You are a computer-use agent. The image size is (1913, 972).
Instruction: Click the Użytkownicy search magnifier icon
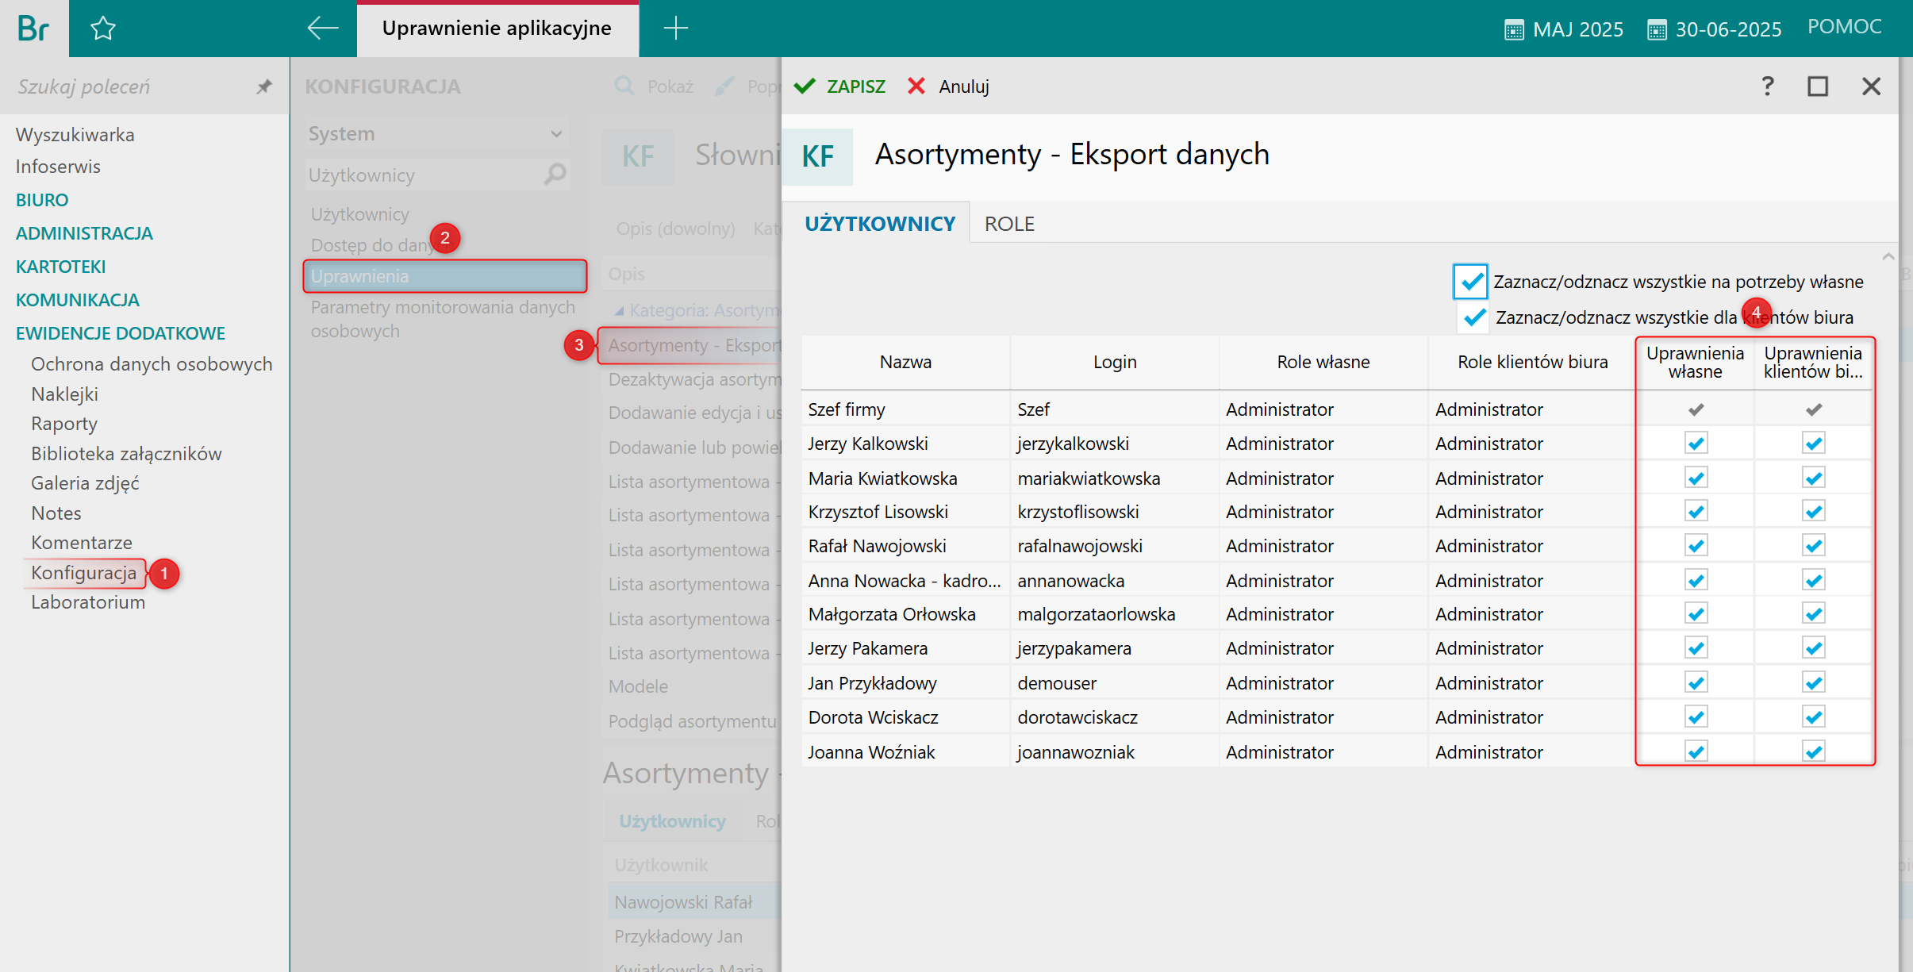pyautogui.click(x=555, y=174)
